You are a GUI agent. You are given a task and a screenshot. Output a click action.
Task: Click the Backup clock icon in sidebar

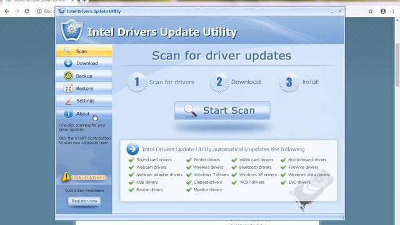tap(68, 76)
